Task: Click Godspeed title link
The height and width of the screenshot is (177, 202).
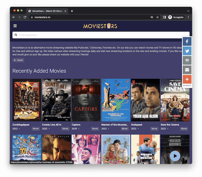Action: tap(137, 125)
